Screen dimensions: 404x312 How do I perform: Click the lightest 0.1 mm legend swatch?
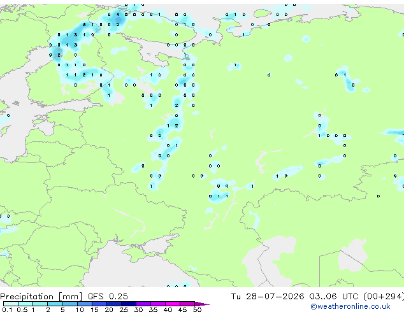[x=11, y=304]
